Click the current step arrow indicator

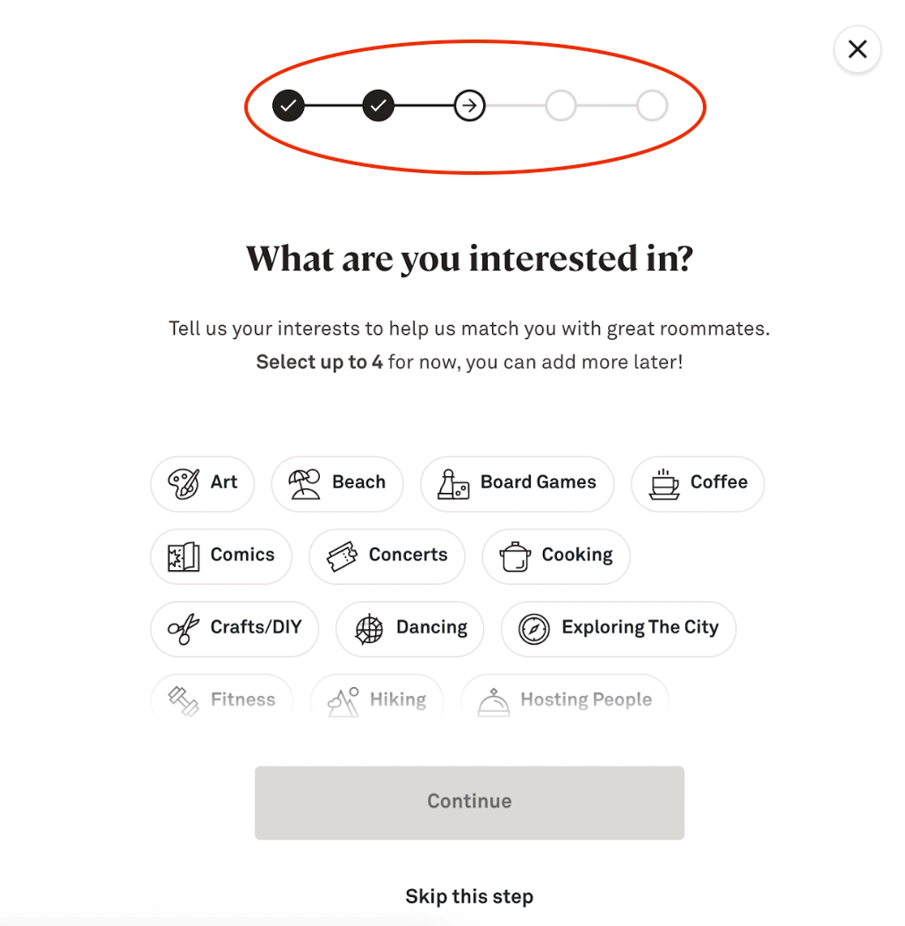tap(470, 106)
